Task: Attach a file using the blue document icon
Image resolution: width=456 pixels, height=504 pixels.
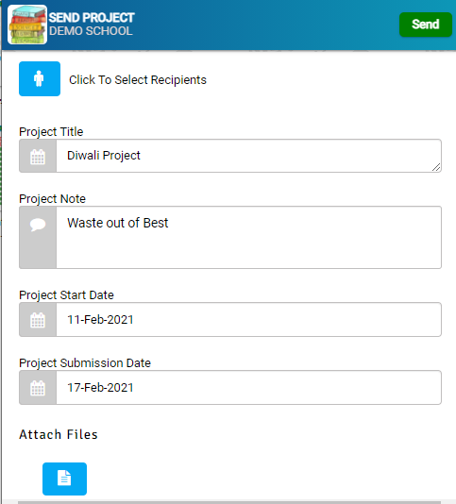Action: (64, 479)
